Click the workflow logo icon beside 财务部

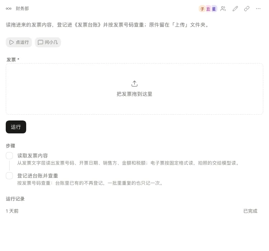(x=9, y=9)
